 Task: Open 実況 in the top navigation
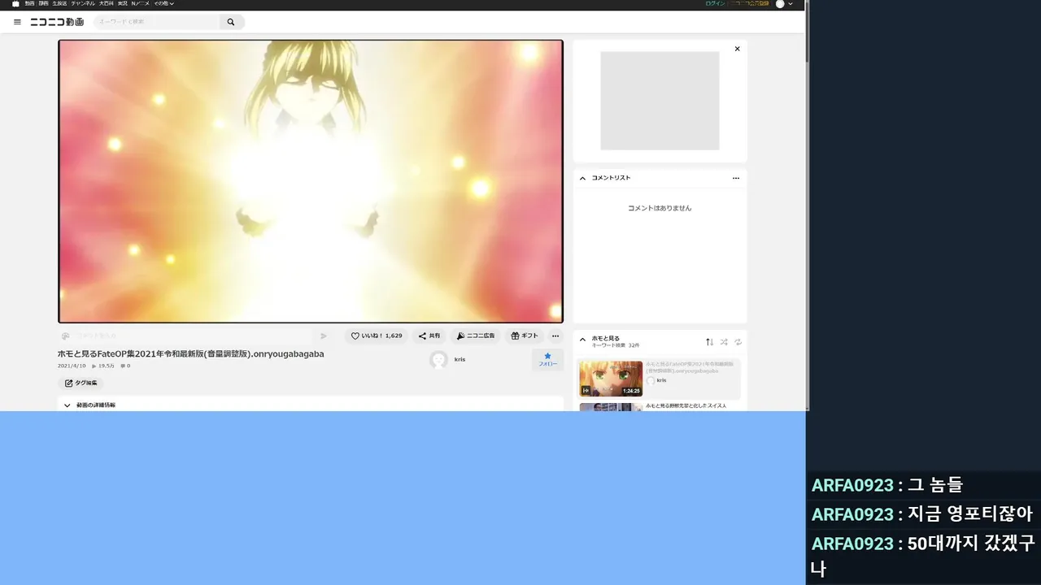coord(122,4)
